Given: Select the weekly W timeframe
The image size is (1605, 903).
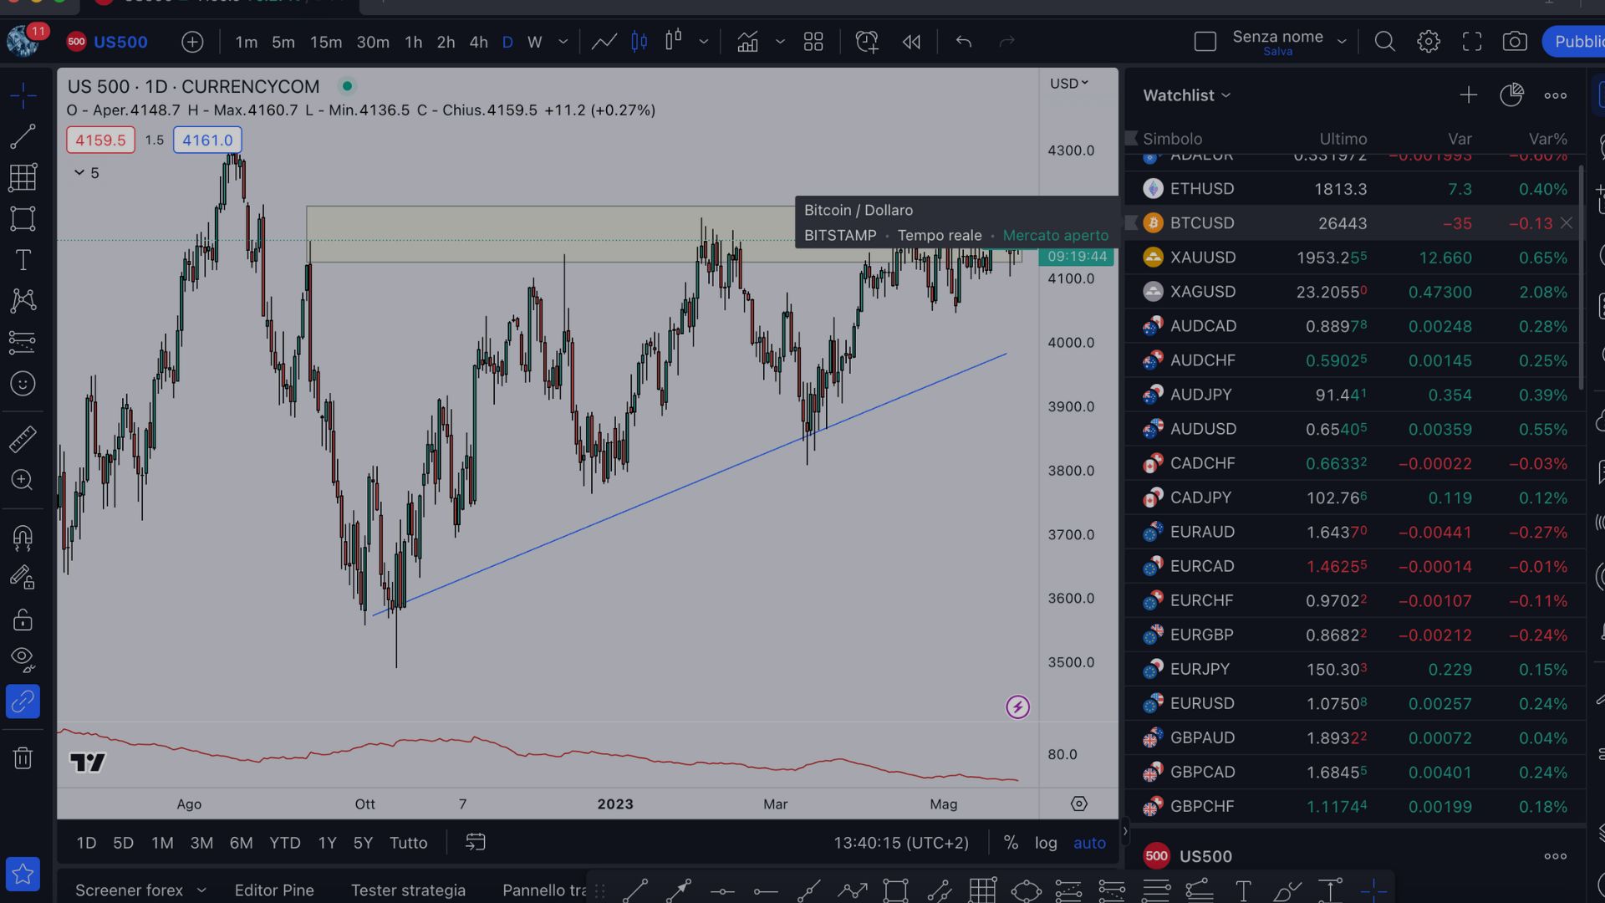Looking at the screenshot, I should [535, 42].
